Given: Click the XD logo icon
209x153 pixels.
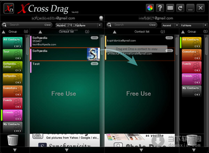Looking at the screenshot, I should coord(9,8).
